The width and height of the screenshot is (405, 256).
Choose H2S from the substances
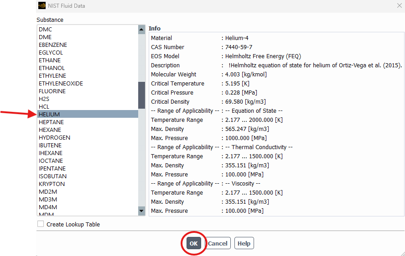click(x=88, y=99)
